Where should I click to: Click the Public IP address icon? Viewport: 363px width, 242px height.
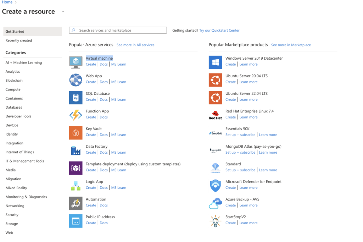point(76,221)
